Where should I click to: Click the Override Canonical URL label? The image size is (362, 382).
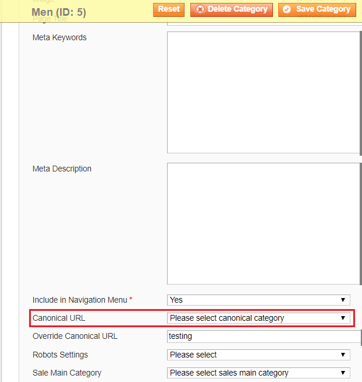(x=75, y=337)
